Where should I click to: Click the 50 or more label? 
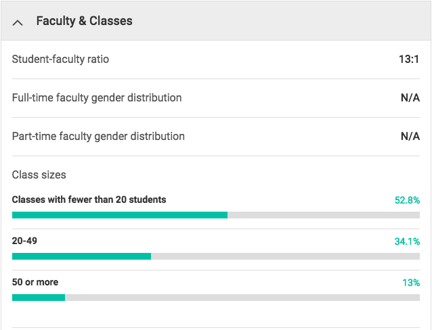click(x=35, y=282)
